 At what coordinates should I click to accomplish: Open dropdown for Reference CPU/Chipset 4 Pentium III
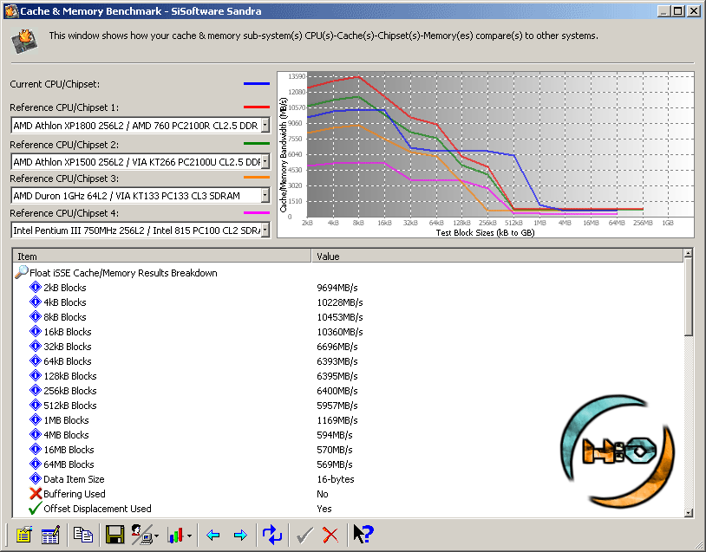[265, 230]
